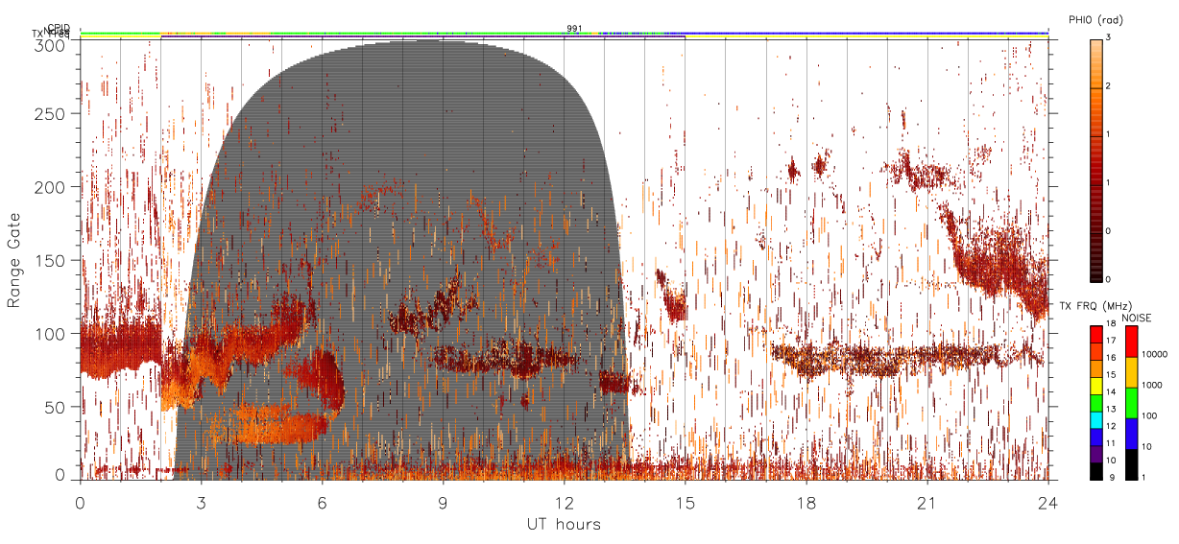Viewport: 1179px width, 544px height.
Task: Click PHI0 colorbar tick label 2
Action: click(x=1107, y=85)
